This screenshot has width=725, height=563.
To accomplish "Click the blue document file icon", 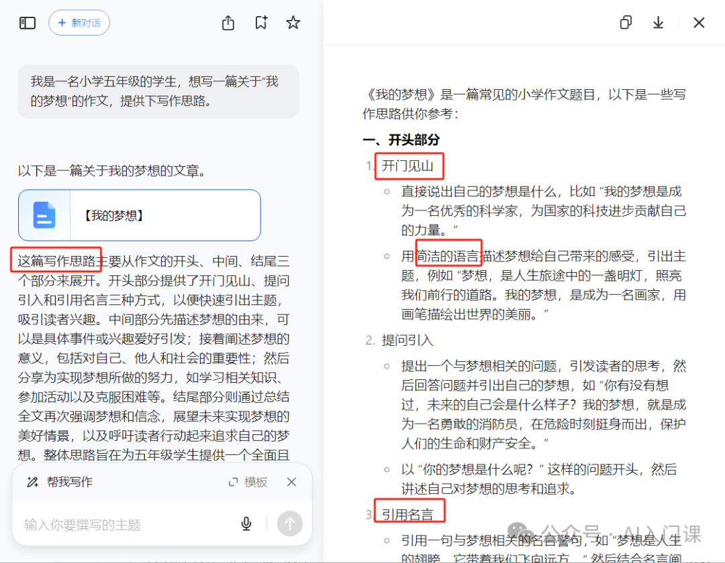I will coord(44,215).
